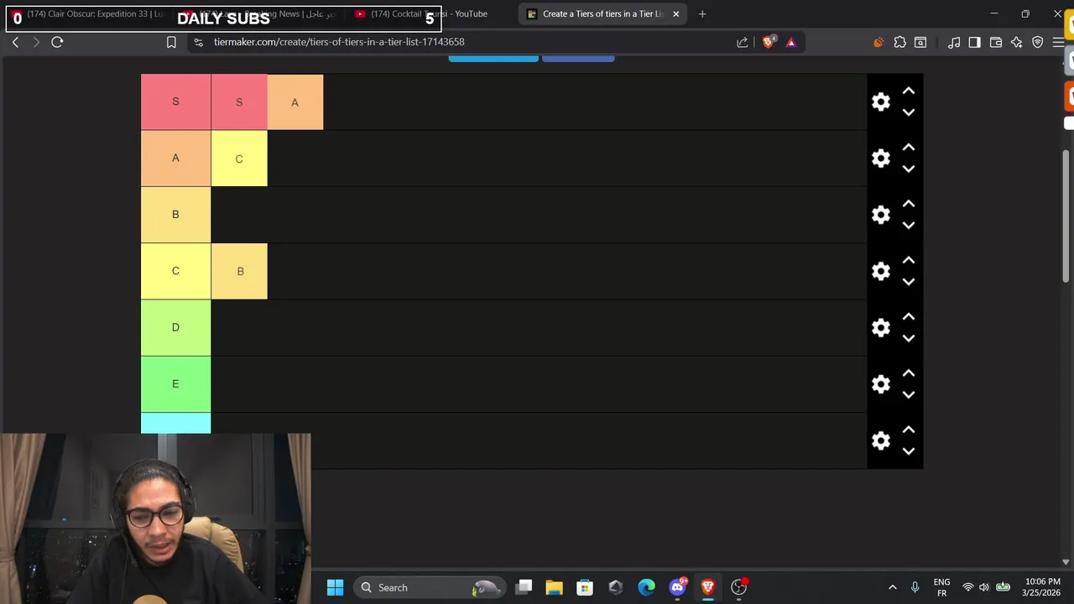Open a new browser tab
This screenshot has height=604, width=1074.
click(x=702, y=13)
